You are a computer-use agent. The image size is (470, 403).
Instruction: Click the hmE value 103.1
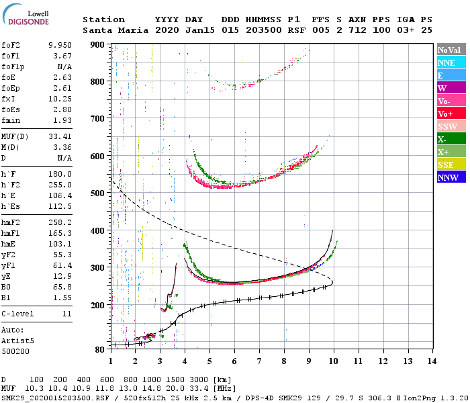(x=60, y=244)
